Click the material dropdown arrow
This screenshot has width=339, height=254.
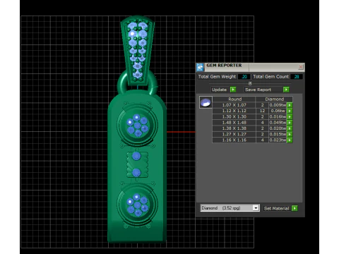pos(256,208)
